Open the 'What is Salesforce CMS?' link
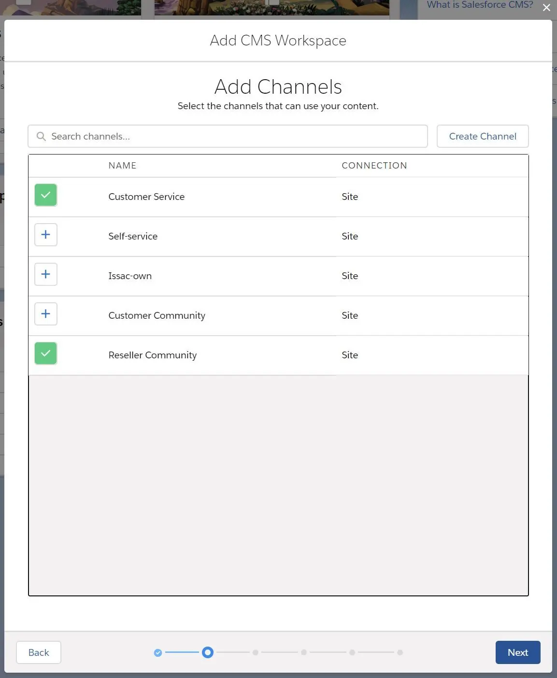The width and height of the screenshot is (557, 678). pos(480,5)
